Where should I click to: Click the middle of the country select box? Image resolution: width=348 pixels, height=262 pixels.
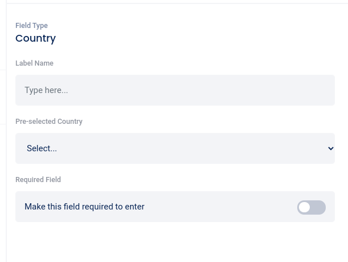coord(175,148)
